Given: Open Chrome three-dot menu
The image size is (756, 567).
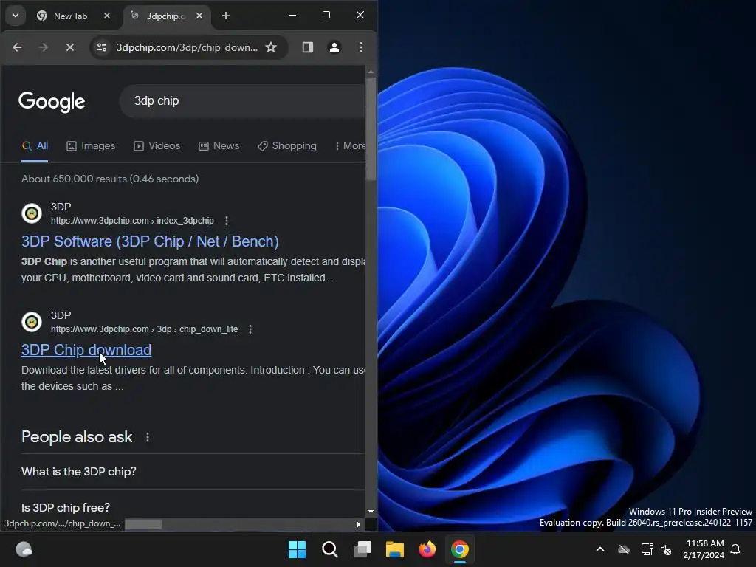Looking at the screenshot, I should [x=360, y=47].
